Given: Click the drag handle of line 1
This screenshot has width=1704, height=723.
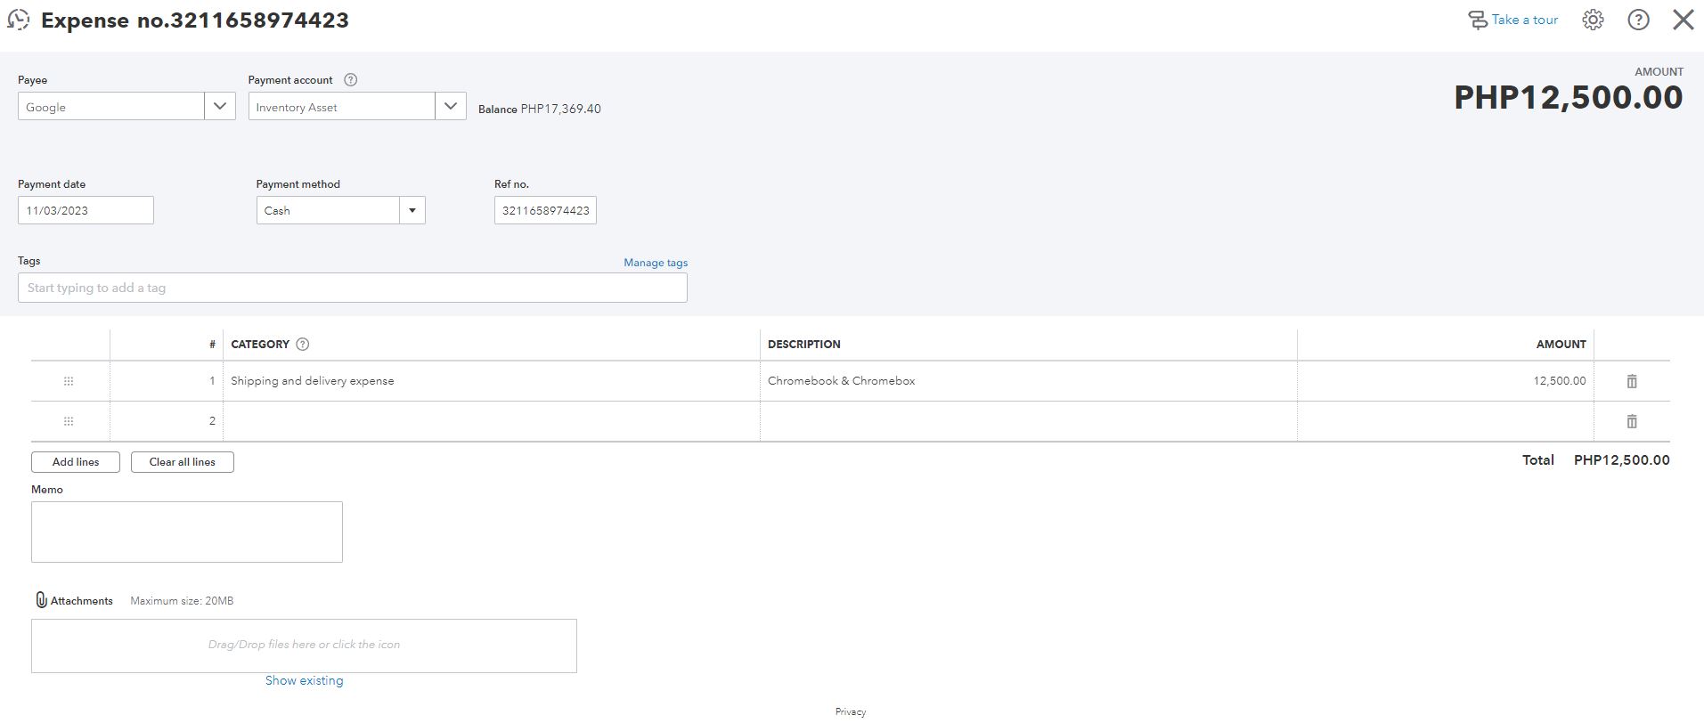Looking at the screenshot, I should click(69, 381).
